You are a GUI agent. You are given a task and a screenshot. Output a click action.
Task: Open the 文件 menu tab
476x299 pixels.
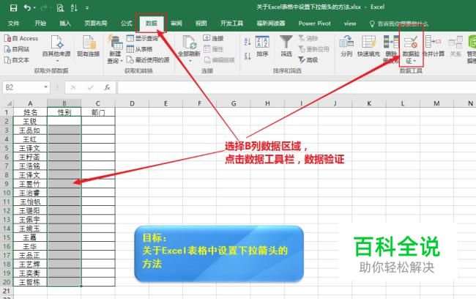[x=13, y=23]
